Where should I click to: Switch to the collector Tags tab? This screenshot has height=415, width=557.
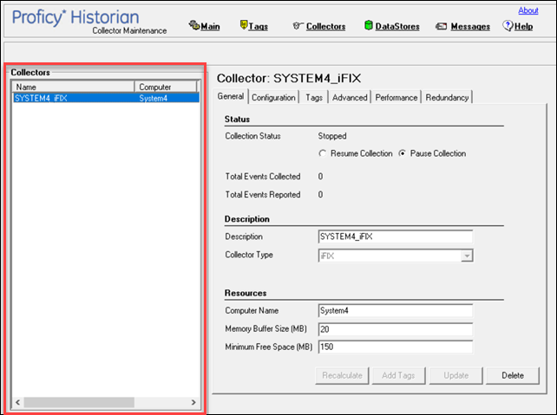[314, 98]
